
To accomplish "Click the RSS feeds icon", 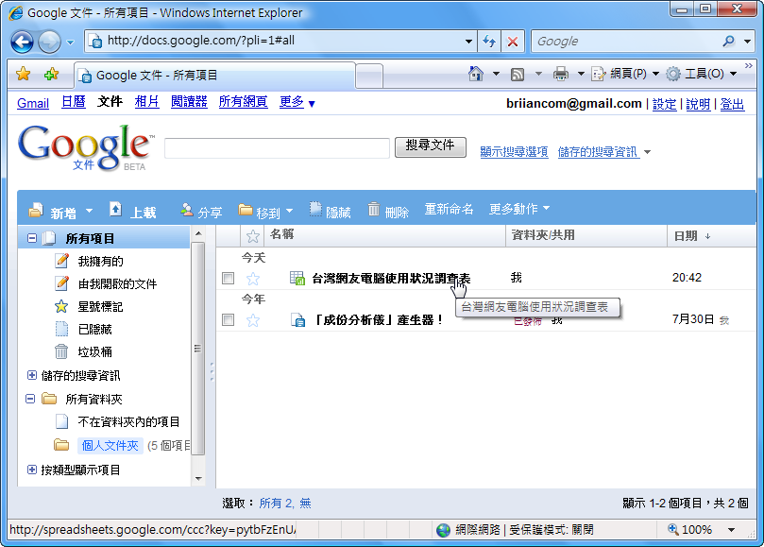I will point(517,74).
